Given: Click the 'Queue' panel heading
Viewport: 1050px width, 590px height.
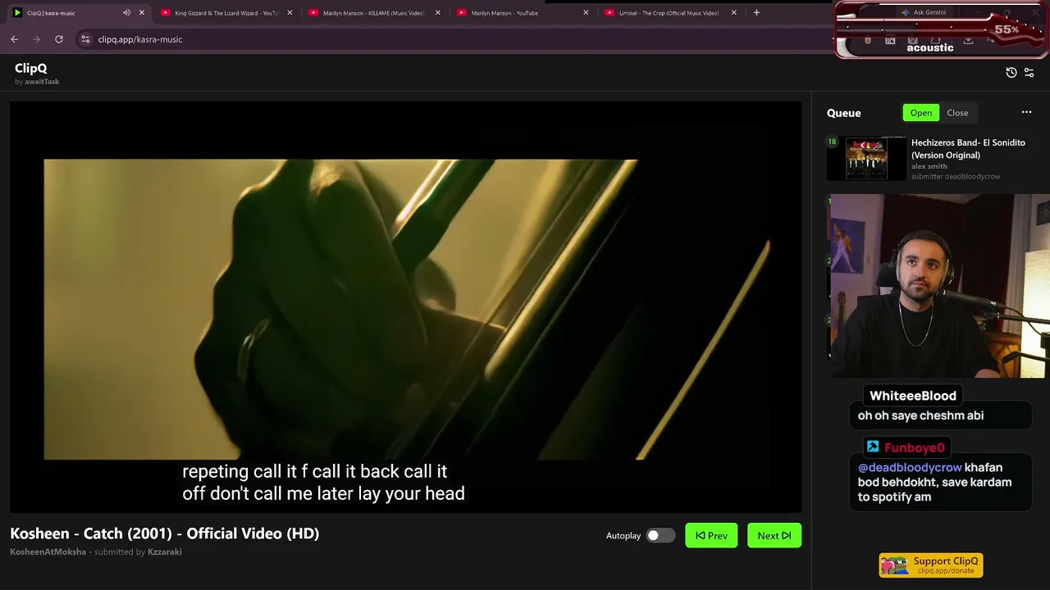Looking at the screenshot, I should 843,113.
